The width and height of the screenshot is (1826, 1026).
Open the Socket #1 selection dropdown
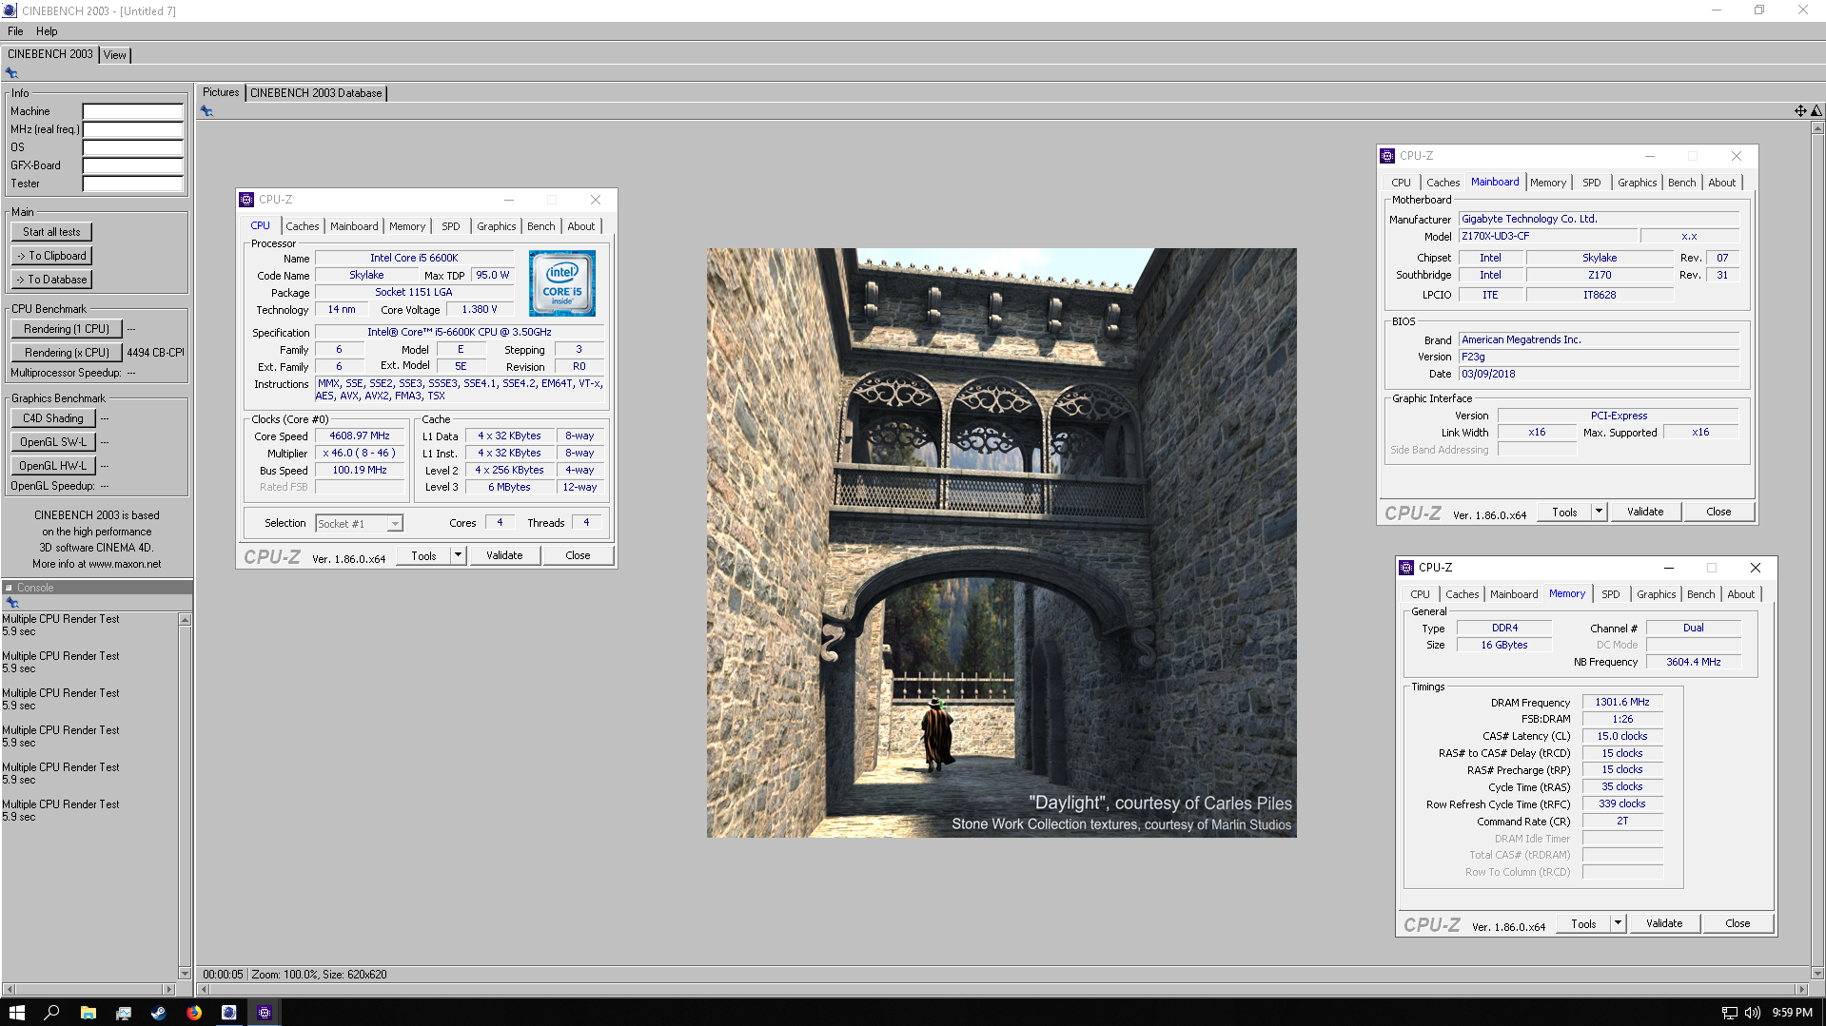click(395, 524)
